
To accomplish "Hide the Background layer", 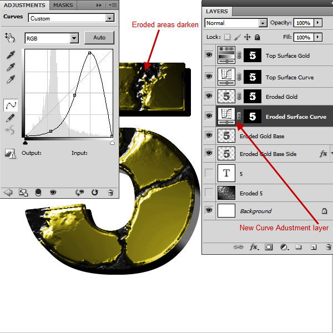I will pos(209,210).
